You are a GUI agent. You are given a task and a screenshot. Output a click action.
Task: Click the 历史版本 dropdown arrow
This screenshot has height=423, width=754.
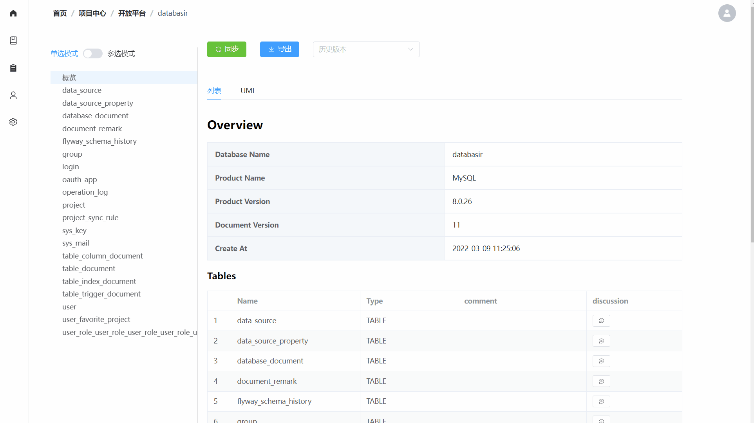410,49
